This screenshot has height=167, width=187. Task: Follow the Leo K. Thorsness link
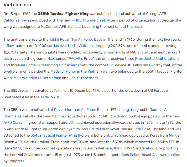pyautogui.click(x=84, y=78)
